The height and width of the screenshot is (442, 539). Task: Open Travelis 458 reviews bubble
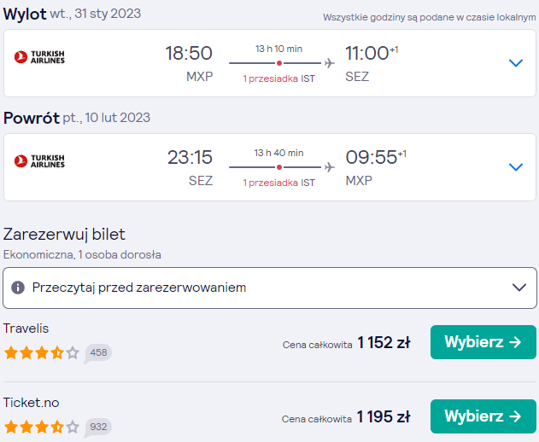(x=98, y=353)
